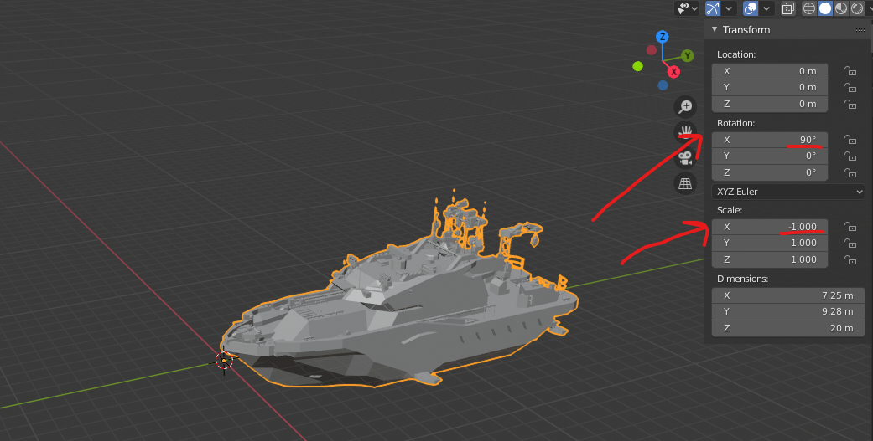Toggle camera view with camera icon

[x=685, y=157]
